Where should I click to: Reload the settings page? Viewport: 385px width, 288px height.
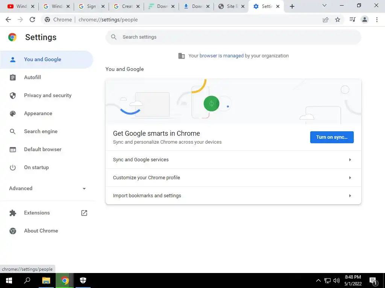coord(32,19)
